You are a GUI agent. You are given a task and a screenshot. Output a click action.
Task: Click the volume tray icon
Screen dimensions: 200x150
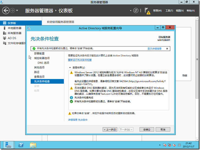tap(174, 145)
